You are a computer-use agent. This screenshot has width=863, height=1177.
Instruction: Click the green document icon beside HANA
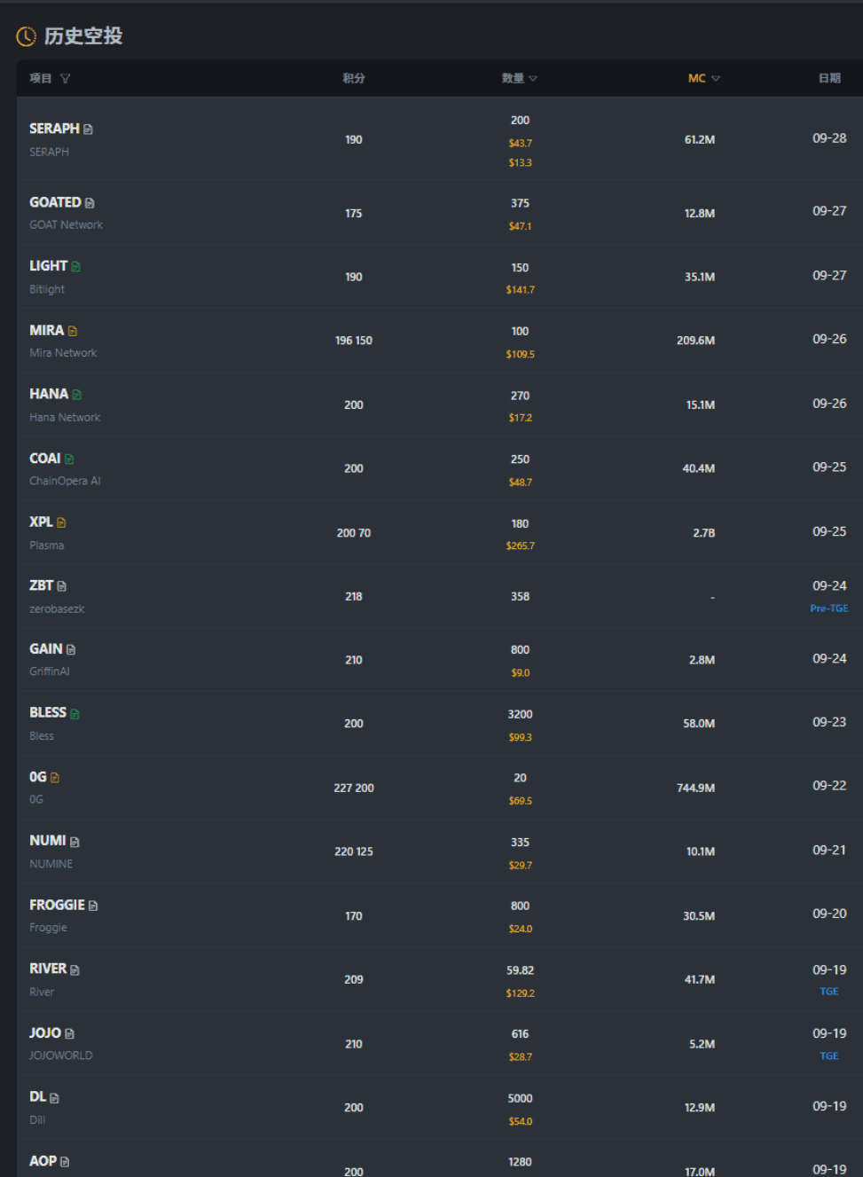[x=76, y=395]
